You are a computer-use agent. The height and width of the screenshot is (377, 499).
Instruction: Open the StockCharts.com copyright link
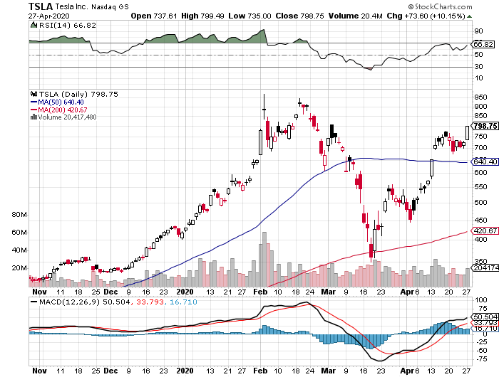pyautogui.click(x=440, y=6)
